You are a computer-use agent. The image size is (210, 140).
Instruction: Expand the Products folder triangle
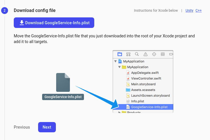click(x=119, y=112)
